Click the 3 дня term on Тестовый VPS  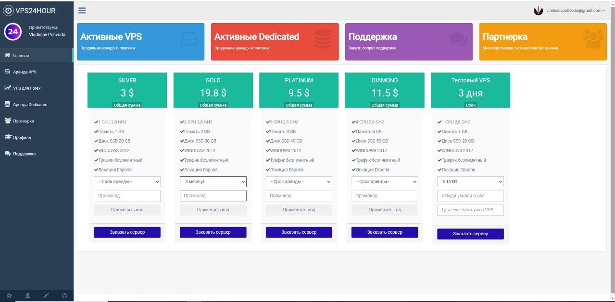470,93
